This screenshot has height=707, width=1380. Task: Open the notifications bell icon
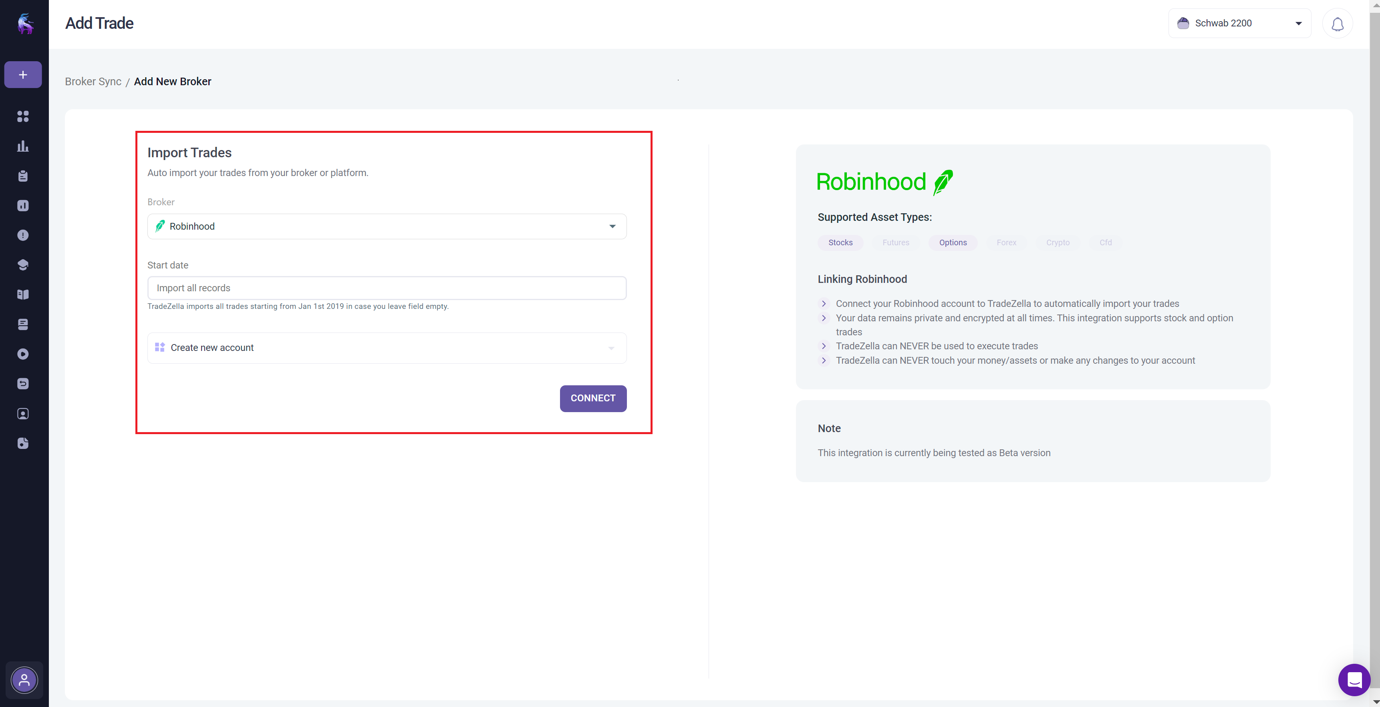tap(1337, 24)
